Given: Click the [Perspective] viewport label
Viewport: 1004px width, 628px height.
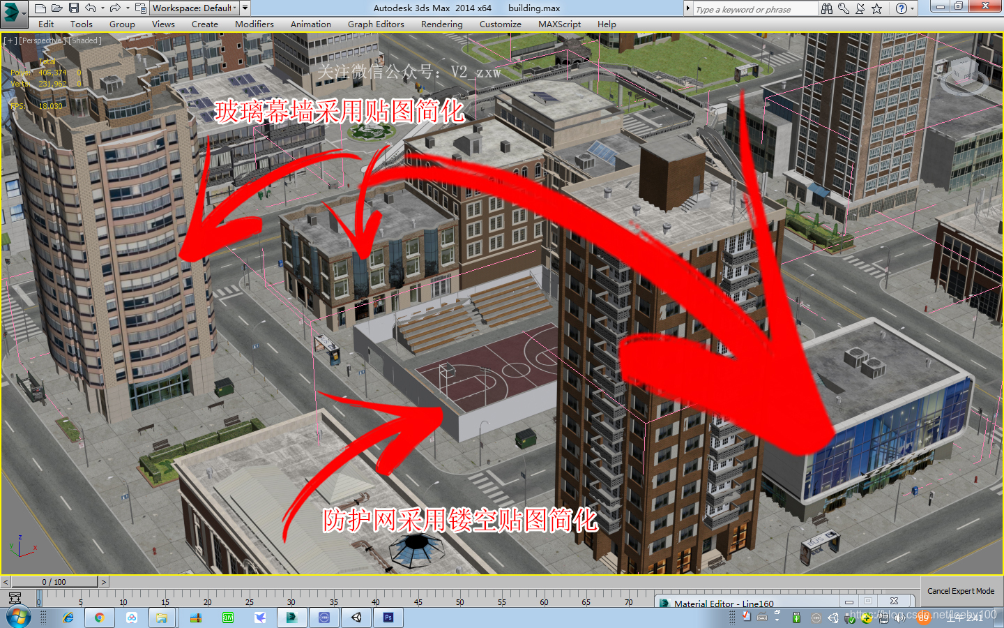Looking at the screenshot, I should [42, 40].
